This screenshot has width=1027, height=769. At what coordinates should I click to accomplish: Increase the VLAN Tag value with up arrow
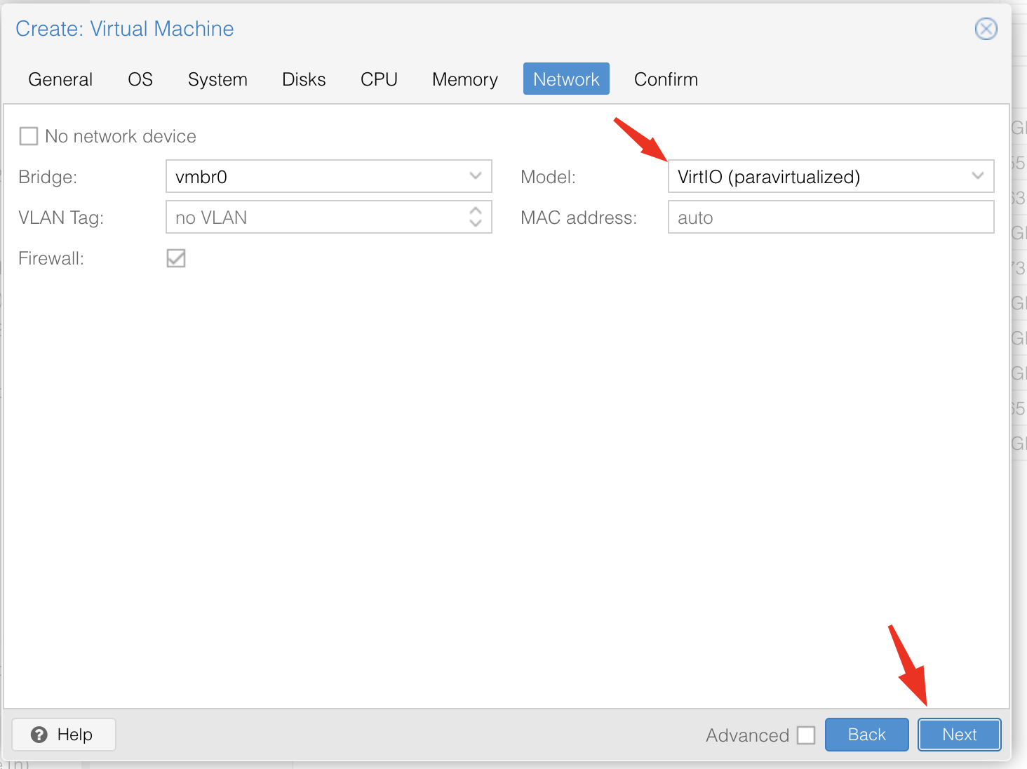(x=476, y=211)
